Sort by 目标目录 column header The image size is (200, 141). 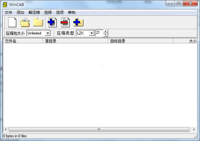coord(141,41)
